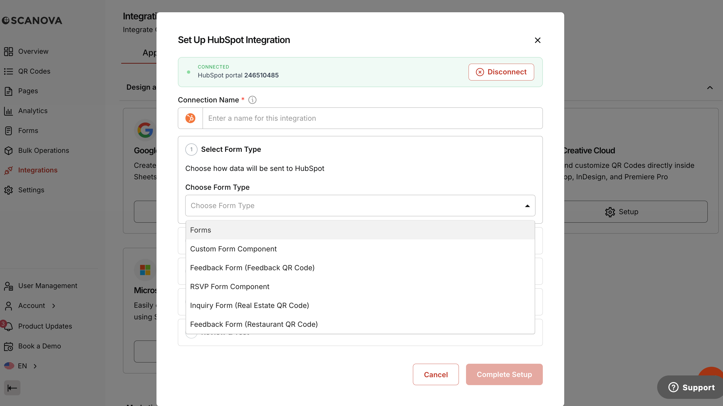Click the Complete Setup button
This screenshot has height=406, width=723.
click(504, 375)
